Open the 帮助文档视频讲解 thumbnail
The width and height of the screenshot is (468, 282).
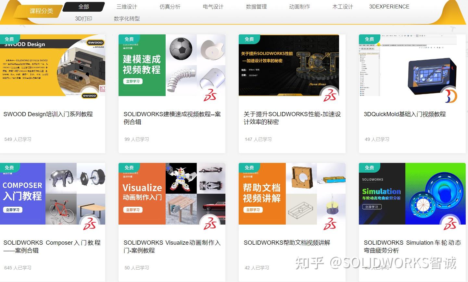pyautogui.click(x=292, y=194)
